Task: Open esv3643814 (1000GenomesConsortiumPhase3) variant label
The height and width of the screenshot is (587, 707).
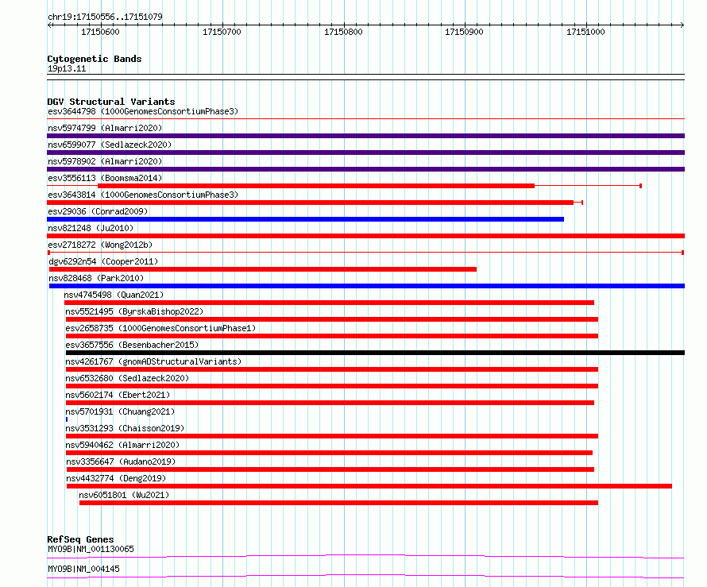Action: [x=143, y=195]
